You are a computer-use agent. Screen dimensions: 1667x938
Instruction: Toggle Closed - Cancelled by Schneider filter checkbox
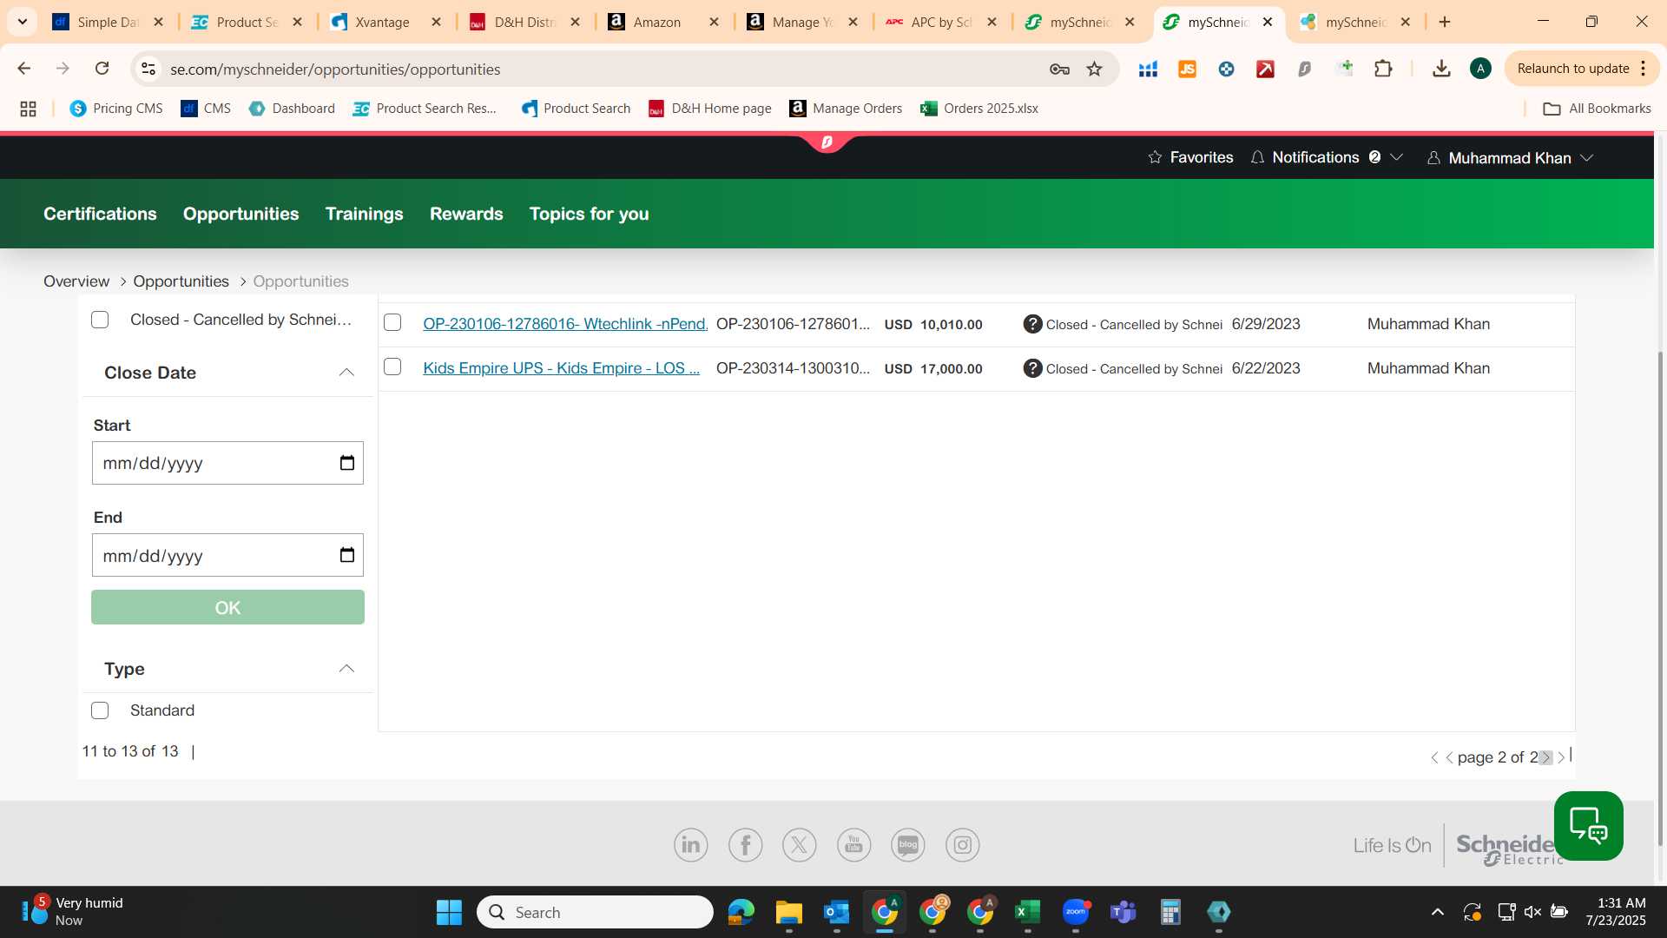[x=100, y=320]
